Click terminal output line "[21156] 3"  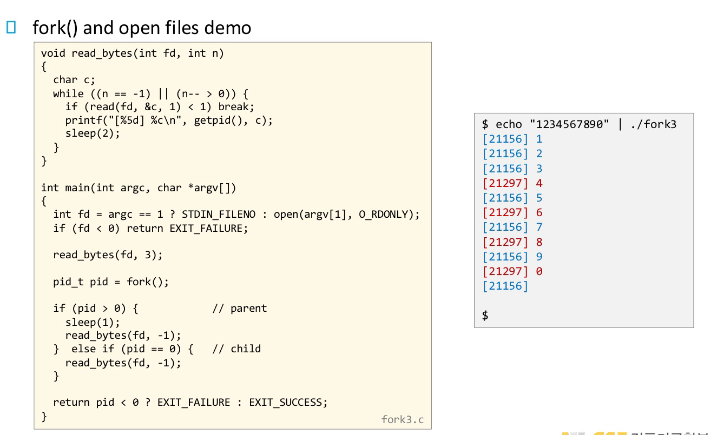coord(512,169)
